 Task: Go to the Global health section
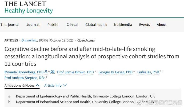click(96, 25)
